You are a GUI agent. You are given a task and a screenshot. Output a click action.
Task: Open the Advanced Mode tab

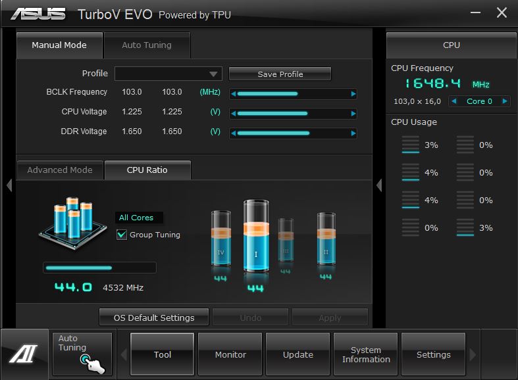coord(60,170)
